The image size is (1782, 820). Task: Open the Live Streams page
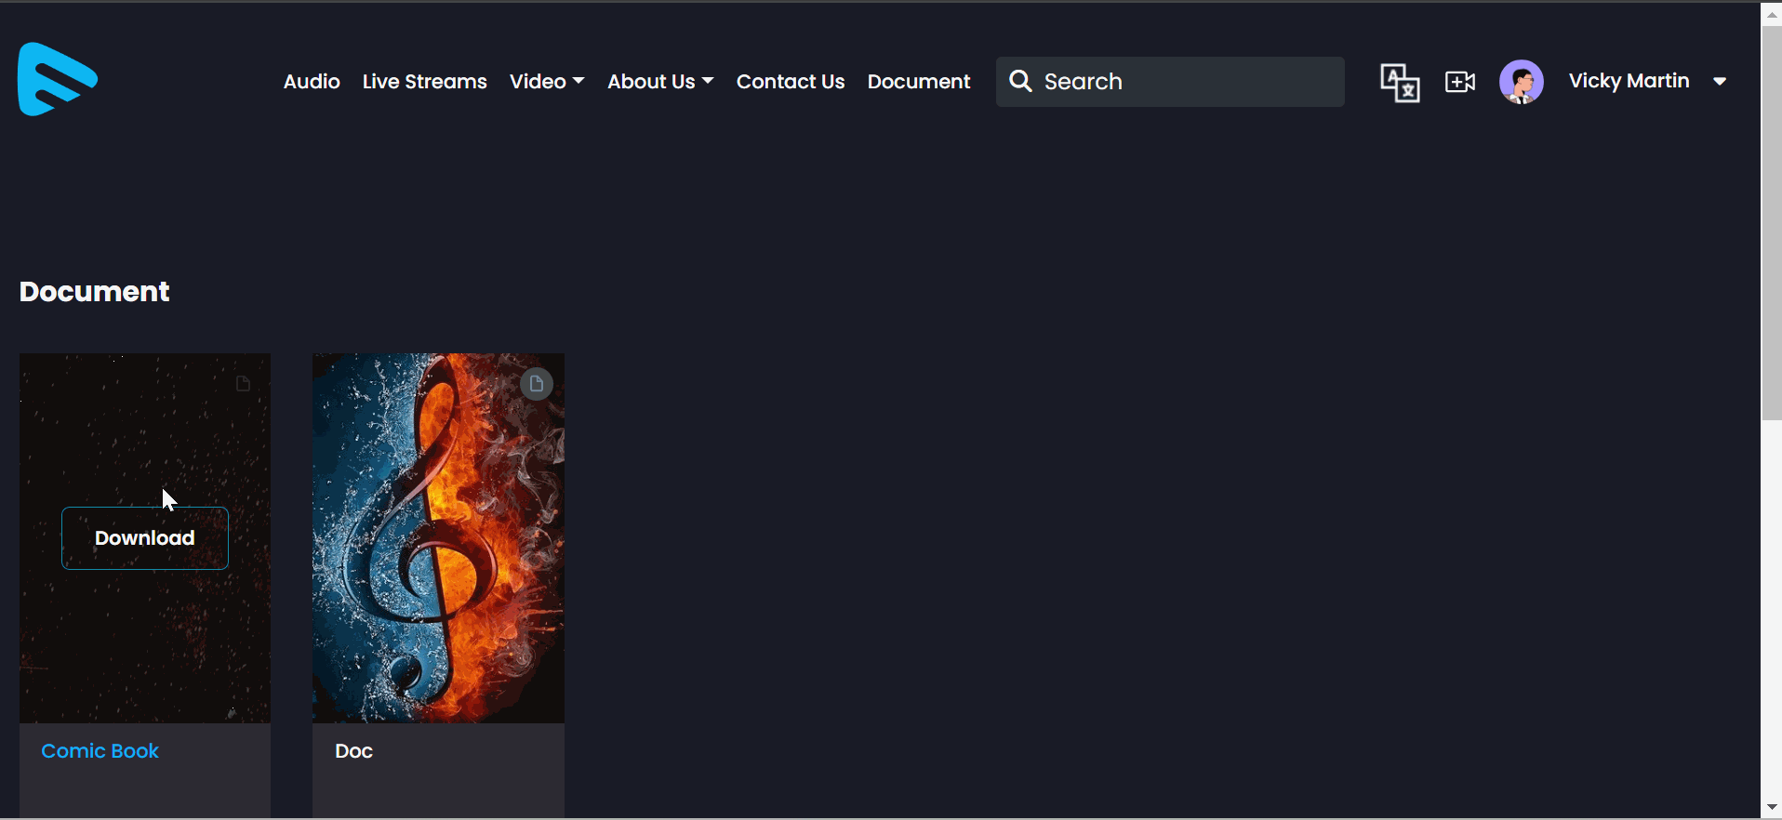click(424, 82)
